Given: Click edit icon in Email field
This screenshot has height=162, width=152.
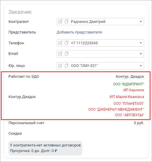Looking at the screenshot, I should click(x=60, y=54).
